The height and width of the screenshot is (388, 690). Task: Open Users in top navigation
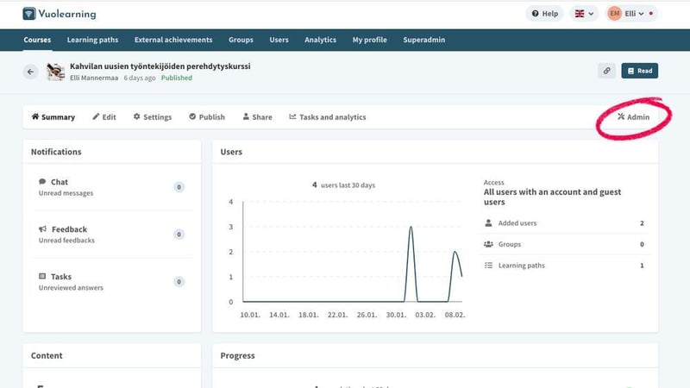(279, 40)
